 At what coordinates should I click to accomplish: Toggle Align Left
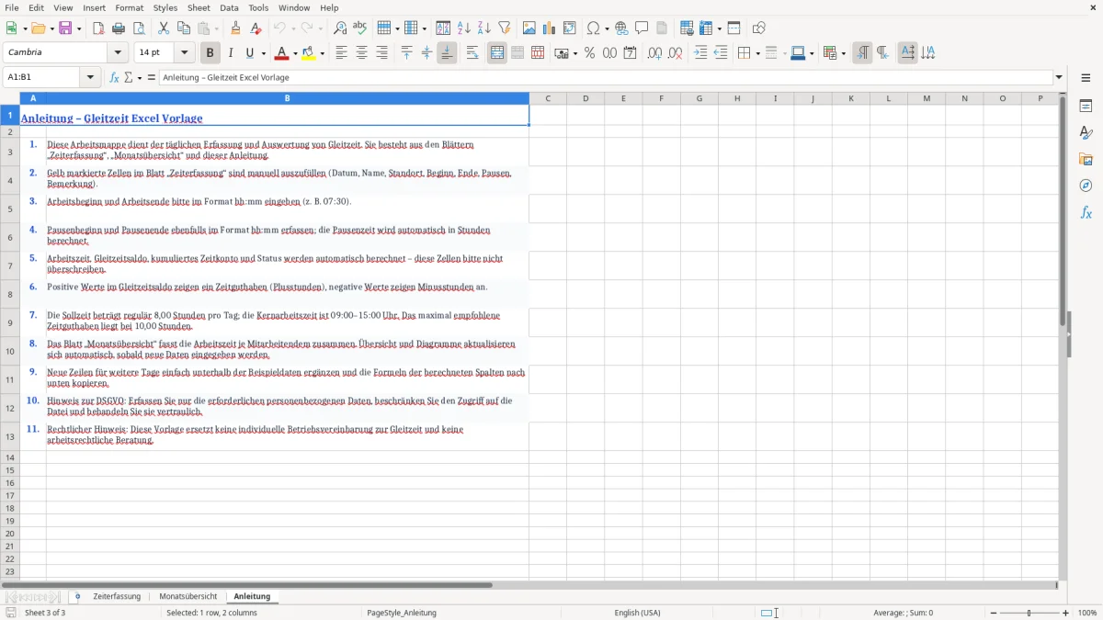341,53
